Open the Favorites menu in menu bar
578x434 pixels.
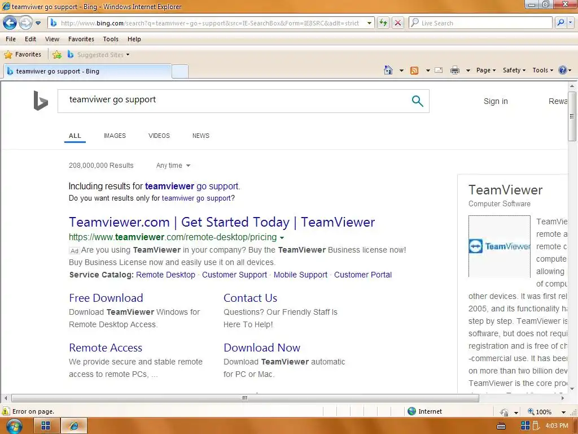[81, 39]
